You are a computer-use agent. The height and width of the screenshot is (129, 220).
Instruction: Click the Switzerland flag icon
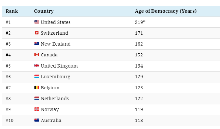(x=37, y=33)
